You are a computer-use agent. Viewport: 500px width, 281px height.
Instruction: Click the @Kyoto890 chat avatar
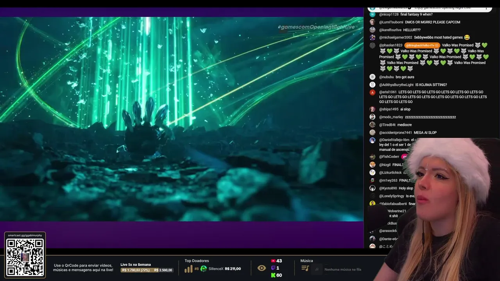tap(372, 188)
